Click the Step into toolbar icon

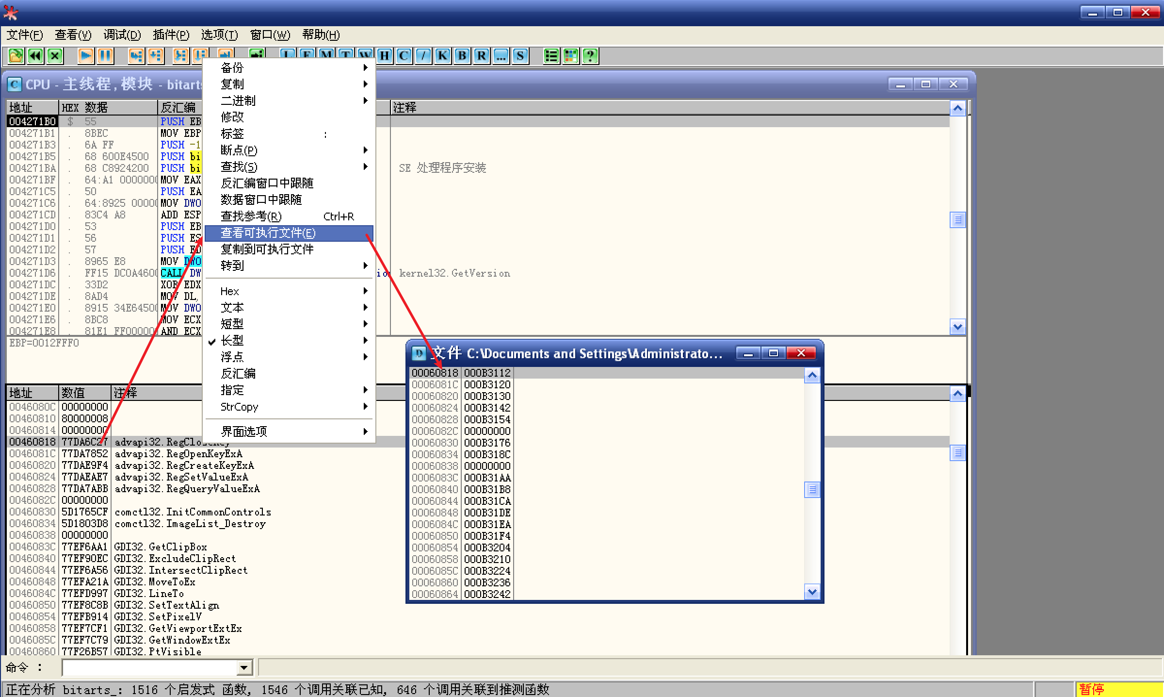pos(136,56)
